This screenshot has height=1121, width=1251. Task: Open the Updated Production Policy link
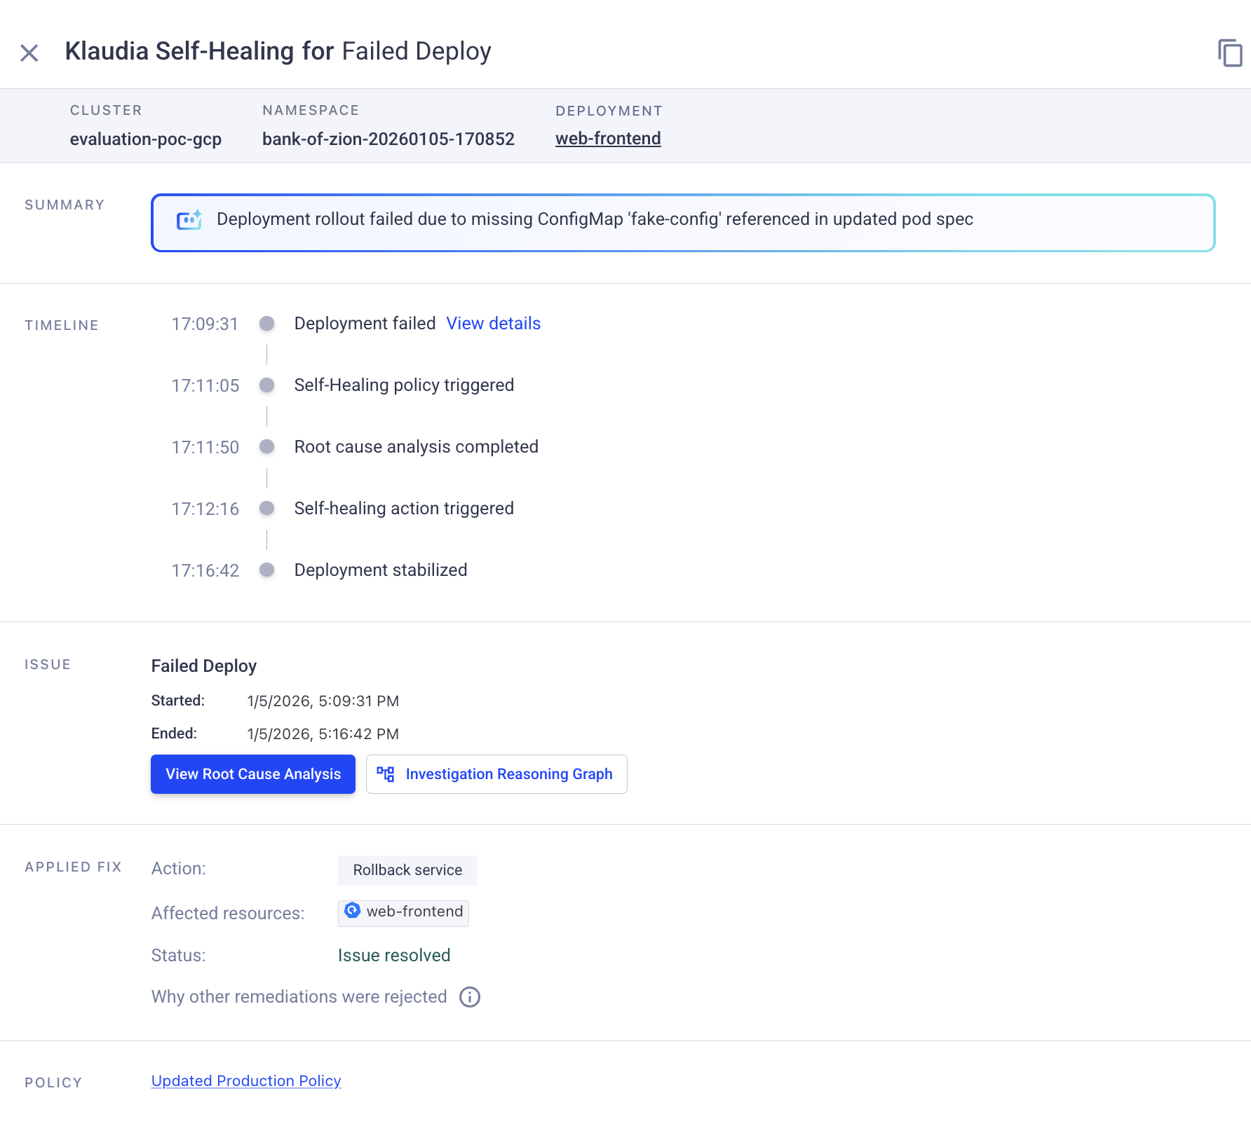pyautogui.click(x=246, y=1081)
